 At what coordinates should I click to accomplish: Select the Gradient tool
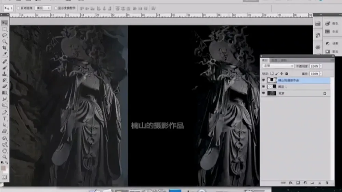tap(4, 93)
